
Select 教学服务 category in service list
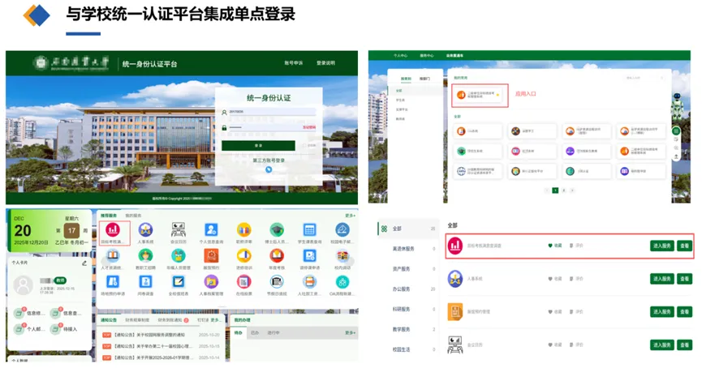(x=401, y=329)
